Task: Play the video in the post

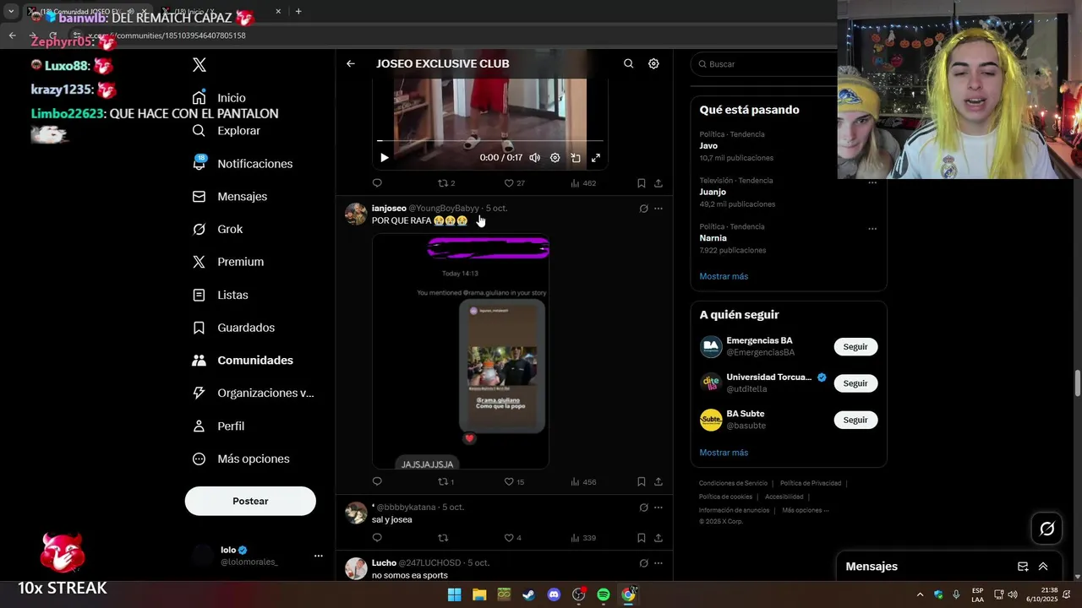Action: coord(385,158)
